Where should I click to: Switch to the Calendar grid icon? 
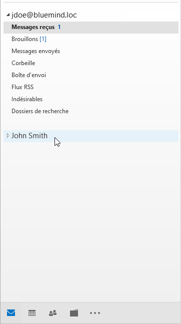(32, 313)
